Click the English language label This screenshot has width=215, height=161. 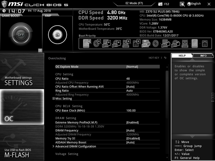(x=196, y=4)
